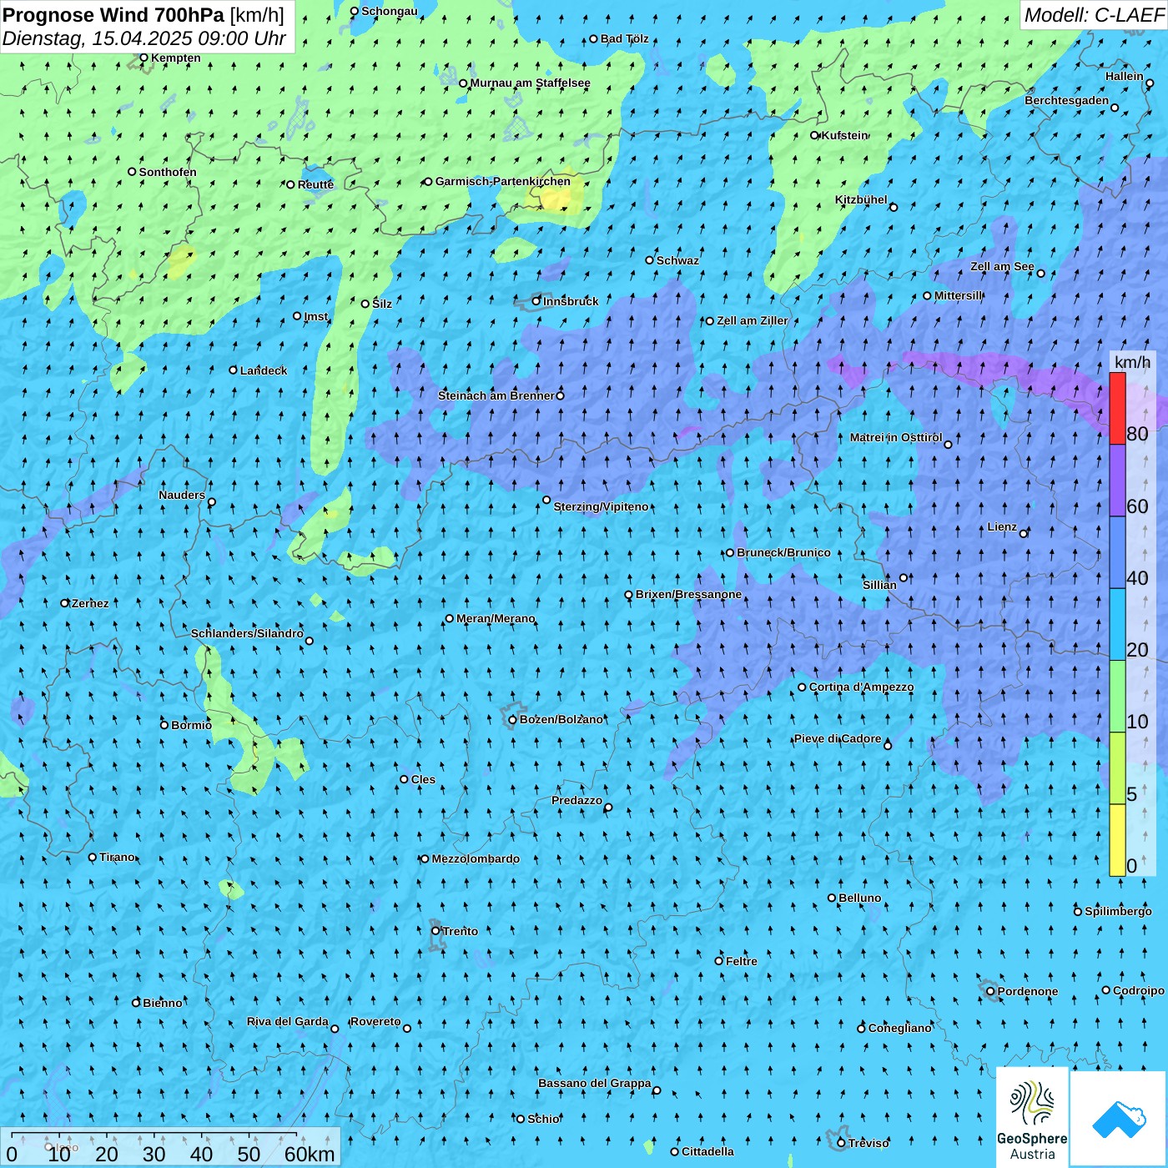Click the Hallein label
Image resolution: width=1168 pixels, height=1168 pixels.
pos(1124,76)
